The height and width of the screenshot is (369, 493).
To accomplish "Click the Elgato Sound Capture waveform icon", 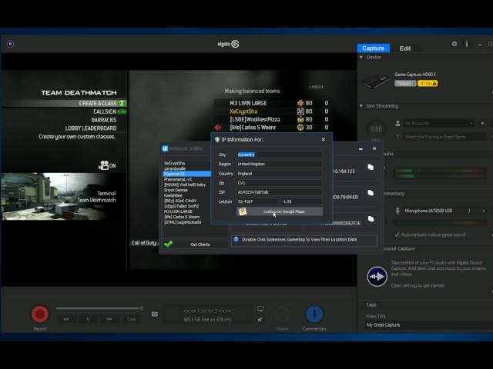I will point(377,277).
